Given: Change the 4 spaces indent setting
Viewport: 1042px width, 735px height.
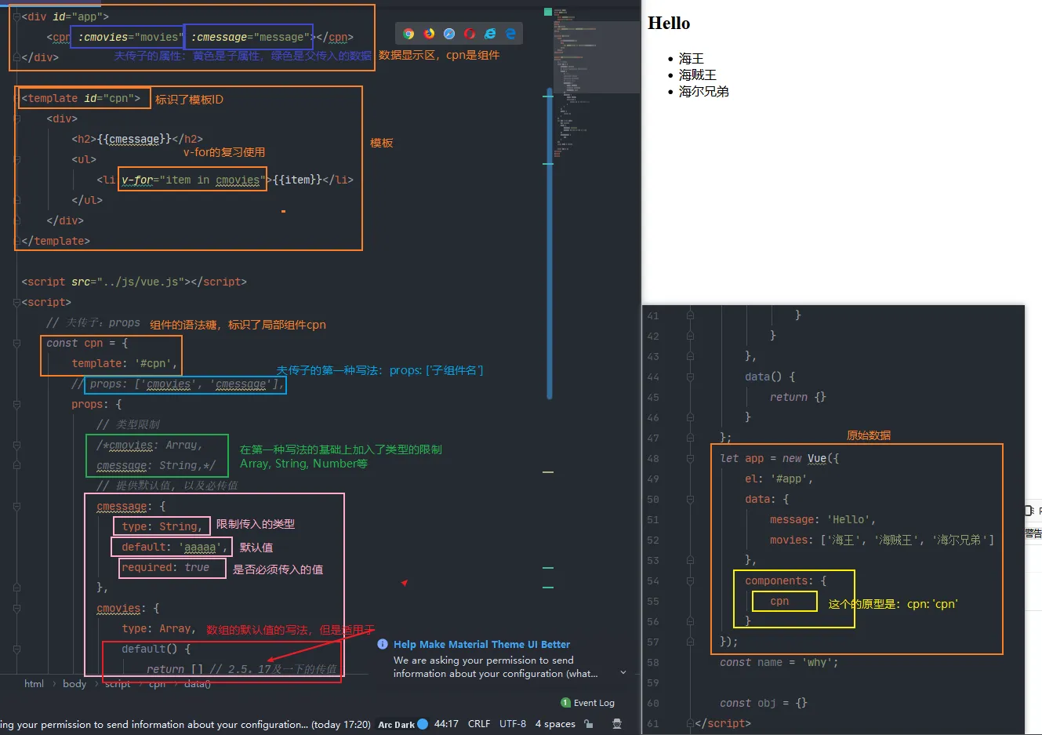Looking at the screenshot, I should [555, 724].
